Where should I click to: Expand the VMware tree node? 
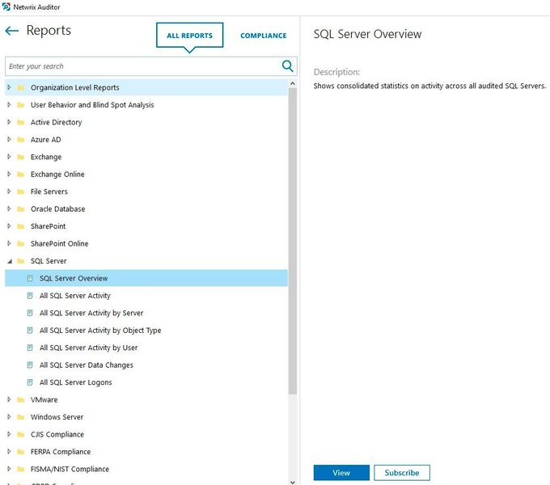tap(9, 399)
